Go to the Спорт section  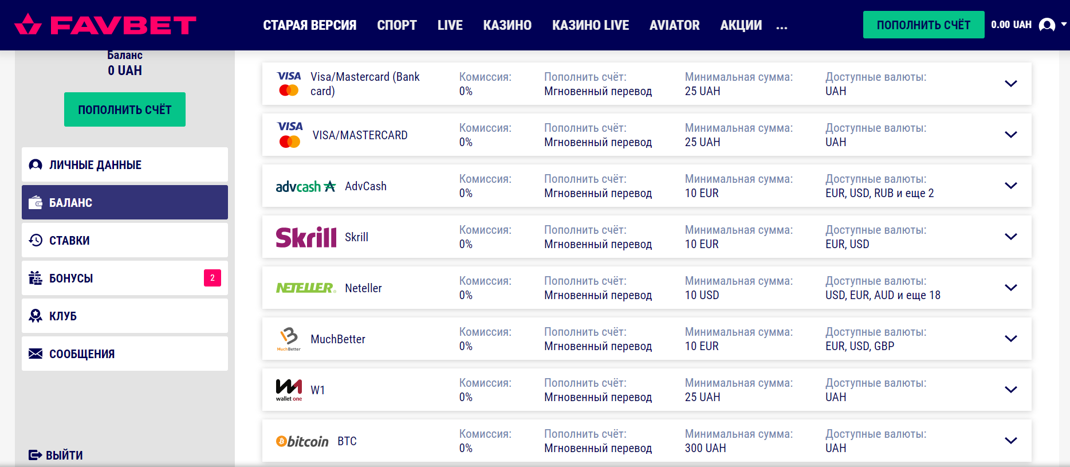point(397,25)
